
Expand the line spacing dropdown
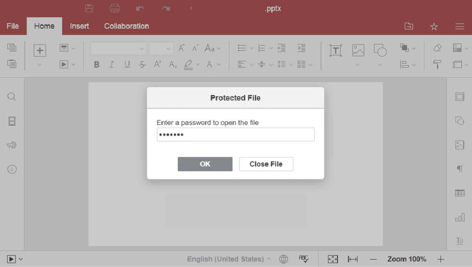pyautogui.click(x=291, y=64)
